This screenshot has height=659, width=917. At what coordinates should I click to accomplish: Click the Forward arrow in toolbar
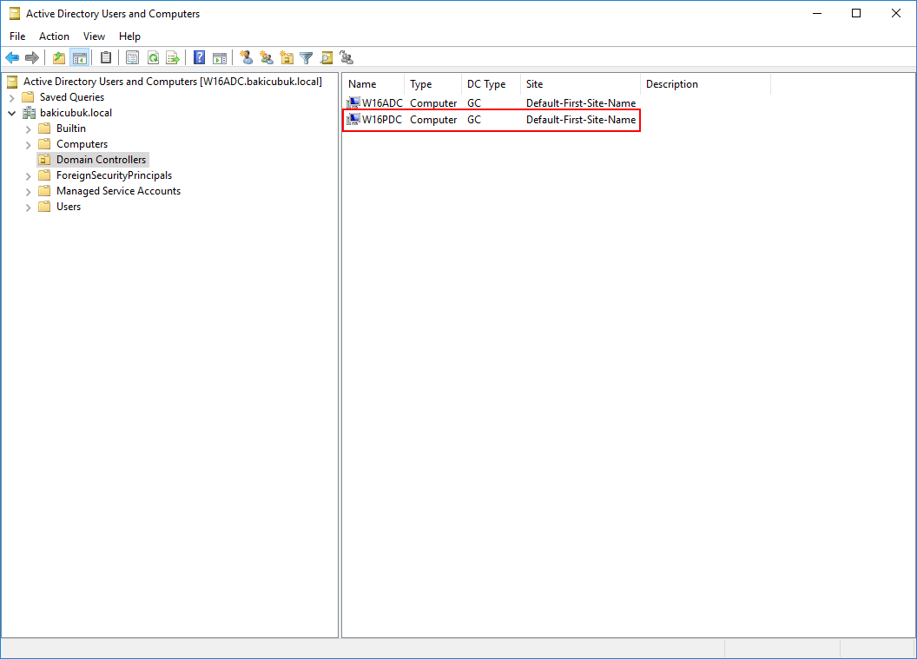tap(32, 58)
